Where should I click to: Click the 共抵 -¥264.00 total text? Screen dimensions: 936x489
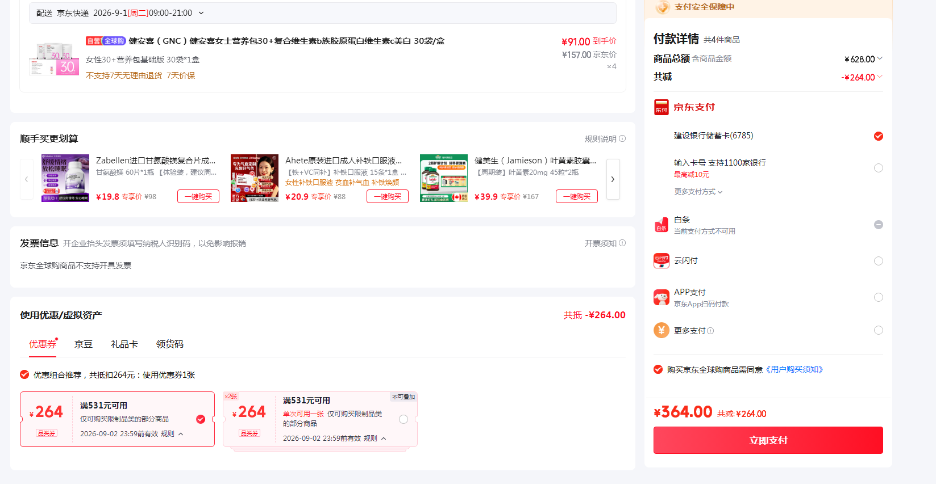click(x=594, y=315)
